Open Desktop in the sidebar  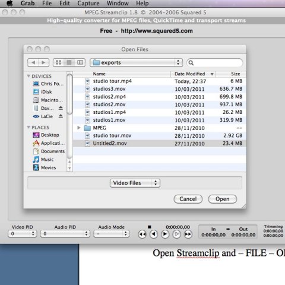pyautogui.click(x=46, y=135)
